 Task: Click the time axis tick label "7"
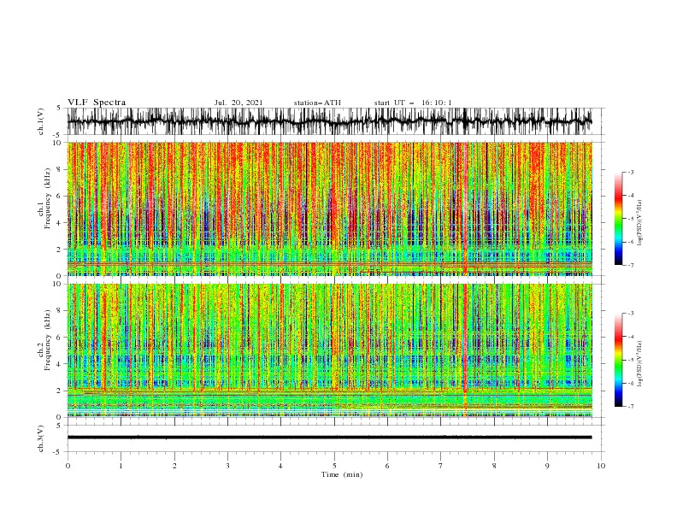(x=441, y=466)
